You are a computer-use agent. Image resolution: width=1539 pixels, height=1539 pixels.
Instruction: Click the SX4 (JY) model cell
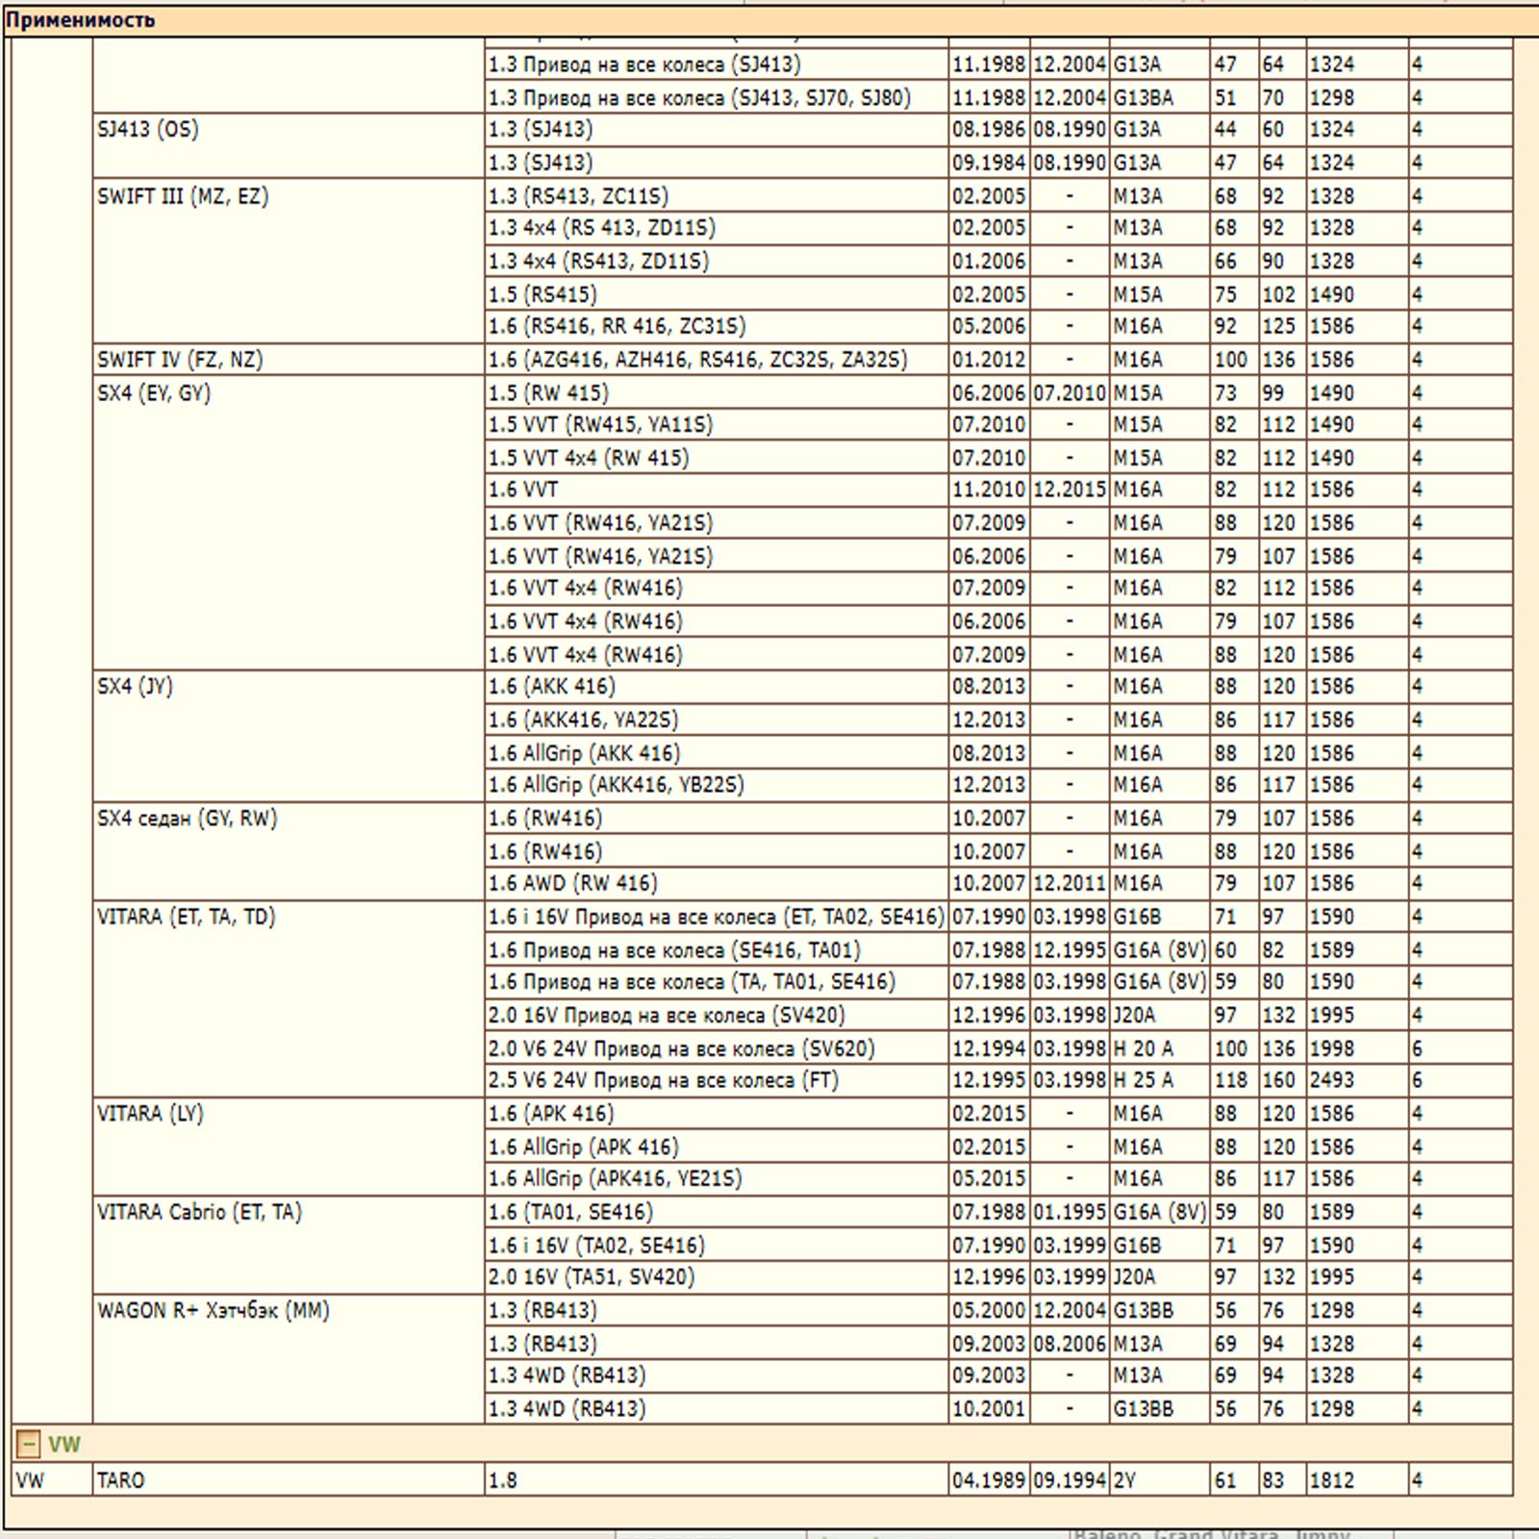tap(135, 687)
